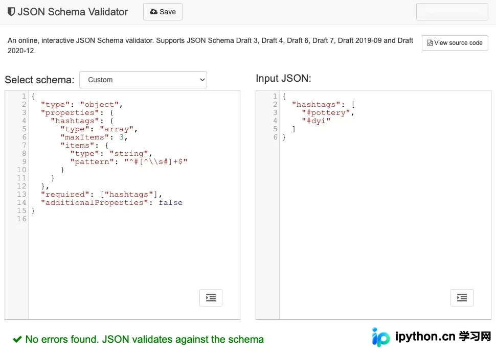Save the current schema and JSON
Image resolution: width=496 pixels, height=353 pixels.
pos(163,12)
